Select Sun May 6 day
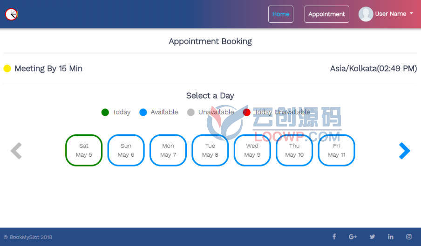 click(126, 150)
